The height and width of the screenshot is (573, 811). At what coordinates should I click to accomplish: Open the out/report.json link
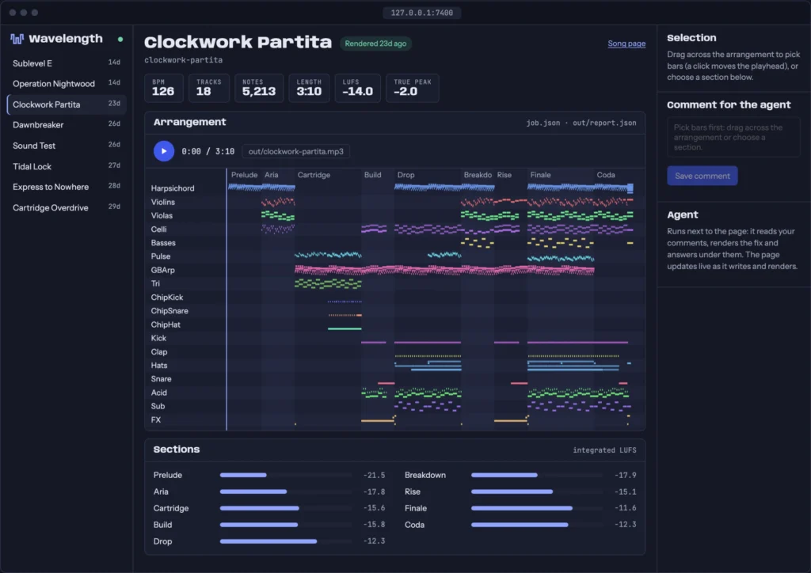coord(604,123)
